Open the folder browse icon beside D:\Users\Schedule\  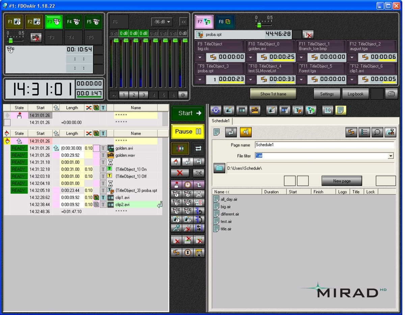coord(219,168)
